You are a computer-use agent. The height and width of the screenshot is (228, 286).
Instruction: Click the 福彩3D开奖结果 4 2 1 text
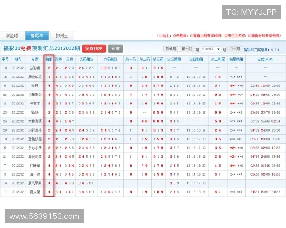(262, 50)
